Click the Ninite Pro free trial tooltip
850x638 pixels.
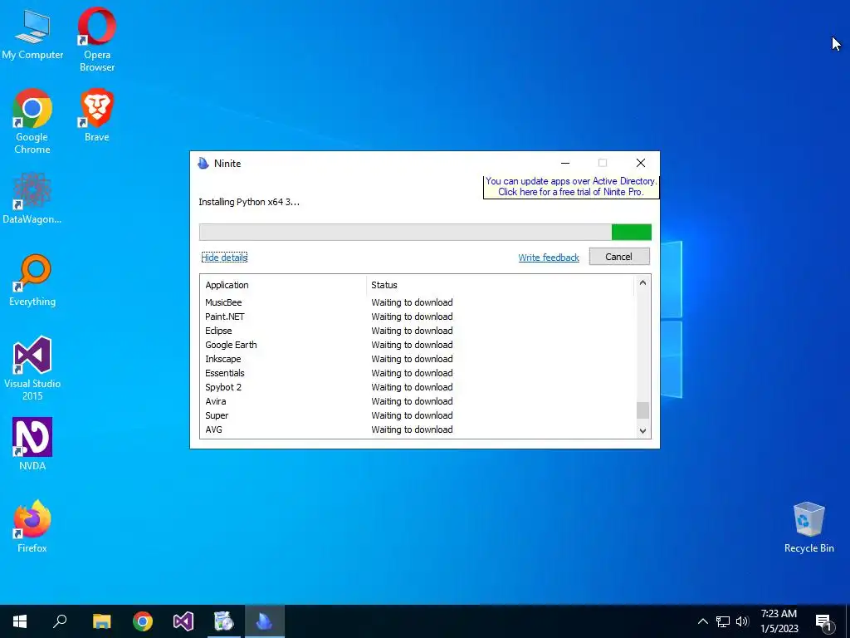571,187
